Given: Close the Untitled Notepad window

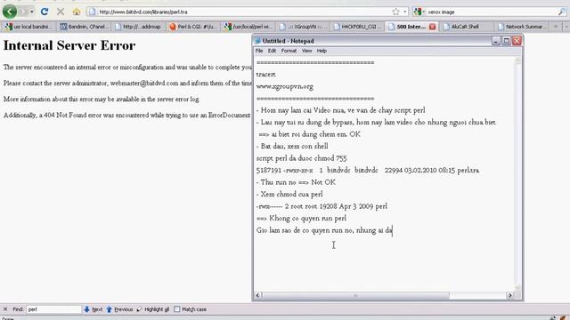Looking at the screenshot, I should 517,41.
